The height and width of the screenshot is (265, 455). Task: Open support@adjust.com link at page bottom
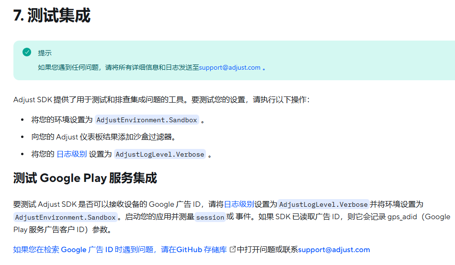pos(334,250)
